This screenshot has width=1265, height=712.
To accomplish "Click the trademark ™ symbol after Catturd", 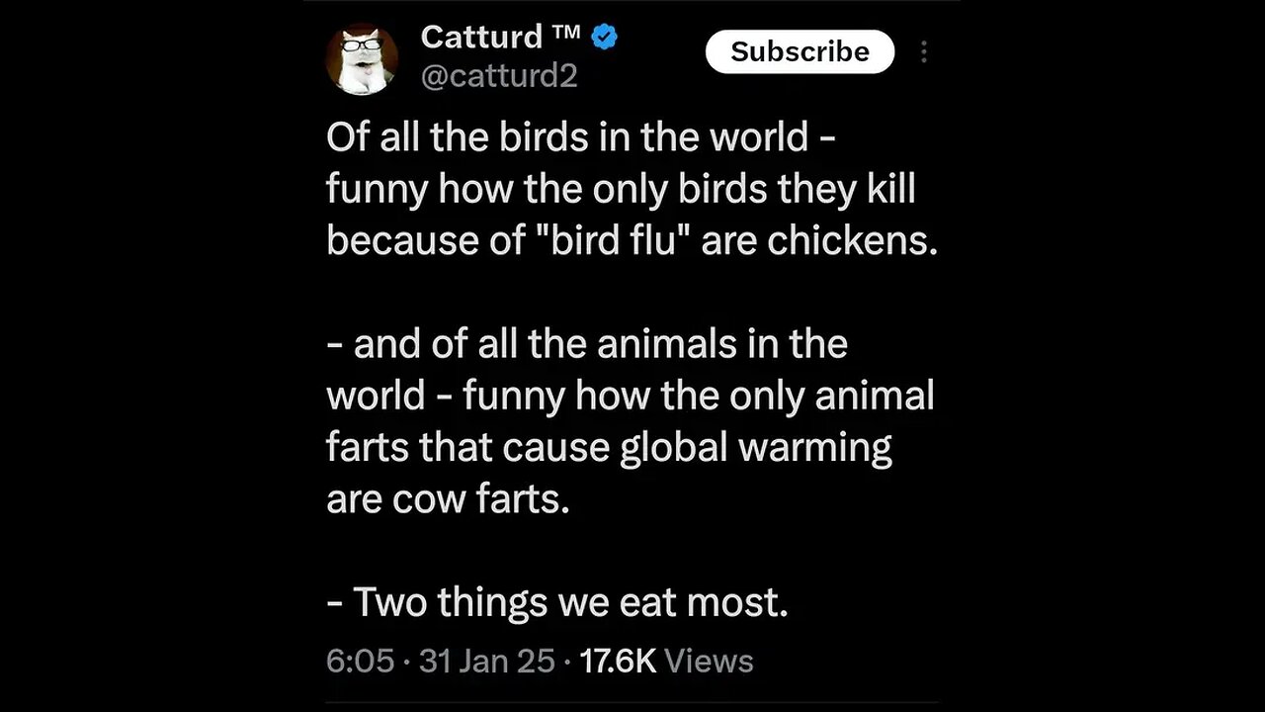I will tap(565, 33).
